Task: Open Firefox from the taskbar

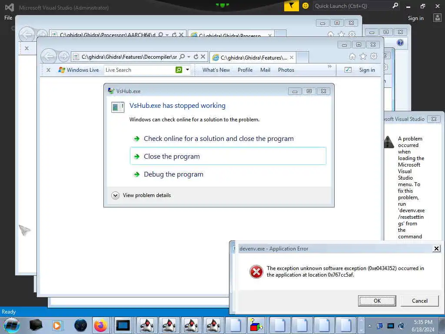Action: tap(101, 325)
